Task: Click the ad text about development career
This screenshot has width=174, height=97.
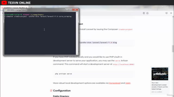Action: (160, 86)
